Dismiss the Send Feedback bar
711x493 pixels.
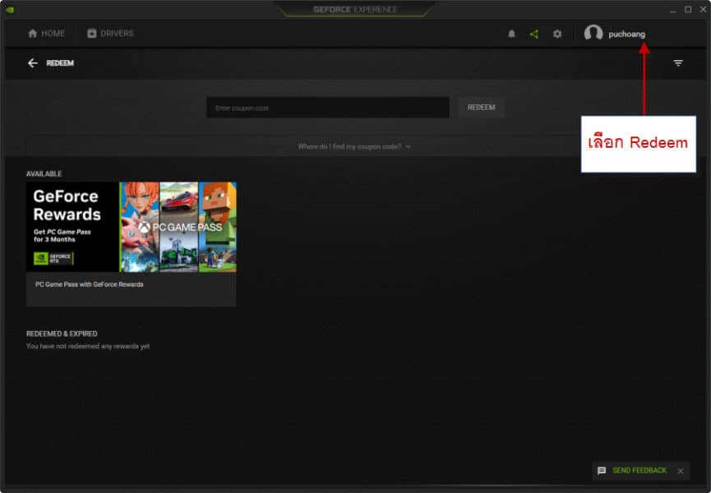tap(681, 471)
